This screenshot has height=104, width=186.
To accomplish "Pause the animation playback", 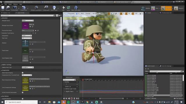I will point(74,99).
